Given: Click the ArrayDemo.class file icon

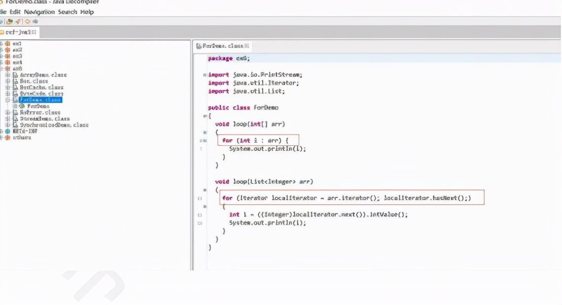Looking at the screenshot, I should pyautogui.click(x=15, y=75).
